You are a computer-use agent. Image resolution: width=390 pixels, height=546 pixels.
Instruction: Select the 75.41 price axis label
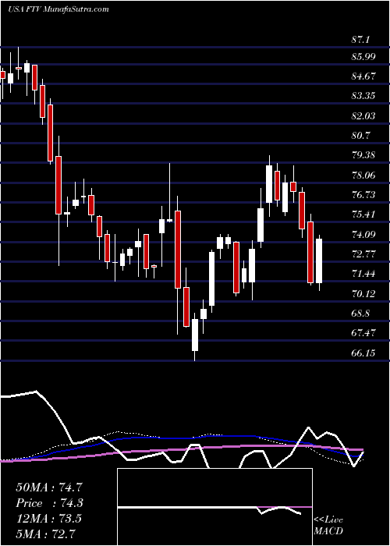click(364, 214)
